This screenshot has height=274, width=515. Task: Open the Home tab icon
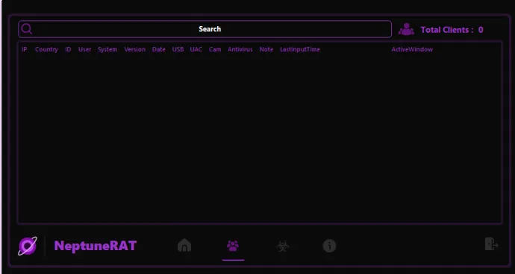184,245
